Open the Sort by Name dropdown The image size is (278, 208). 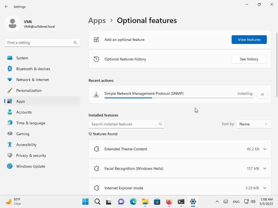pos(254,124)
